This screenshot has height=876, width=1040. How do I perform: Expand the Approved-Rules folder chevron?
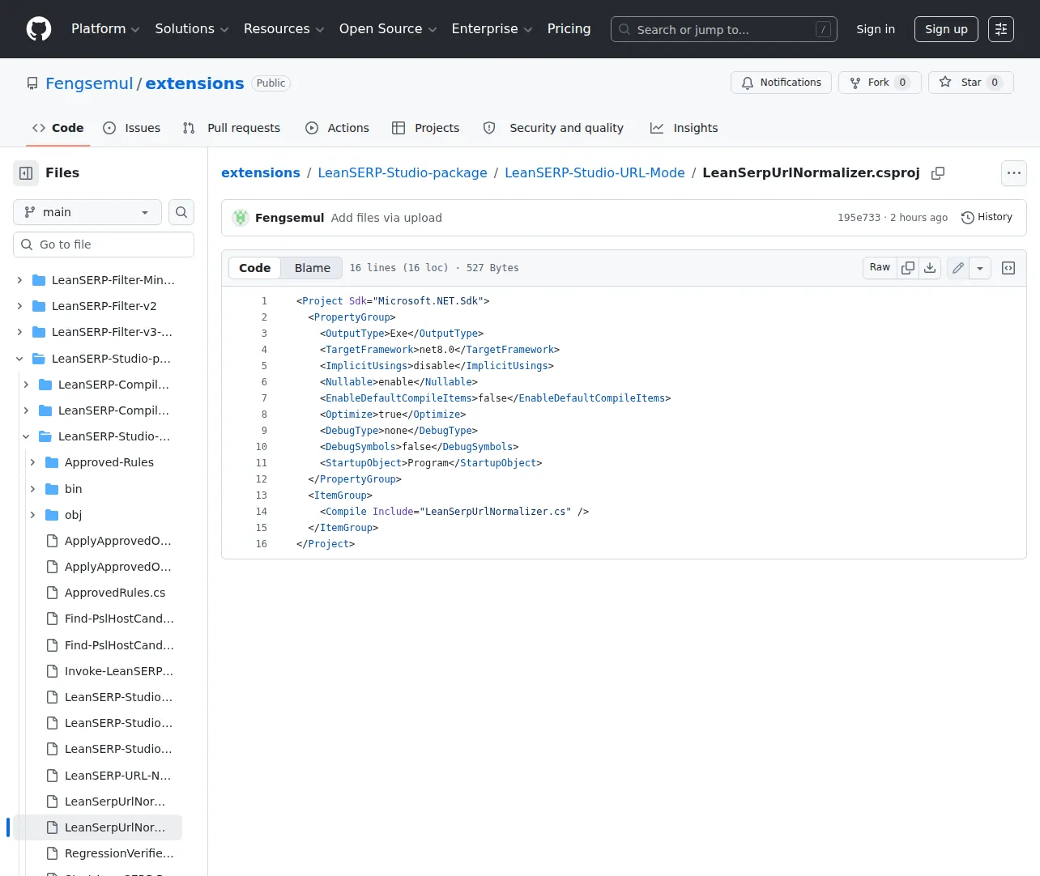[32, 462]
